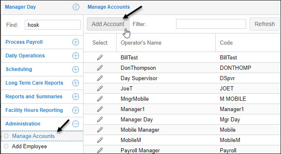
Task: Click the Select column header
Action: tap(100, 43)
